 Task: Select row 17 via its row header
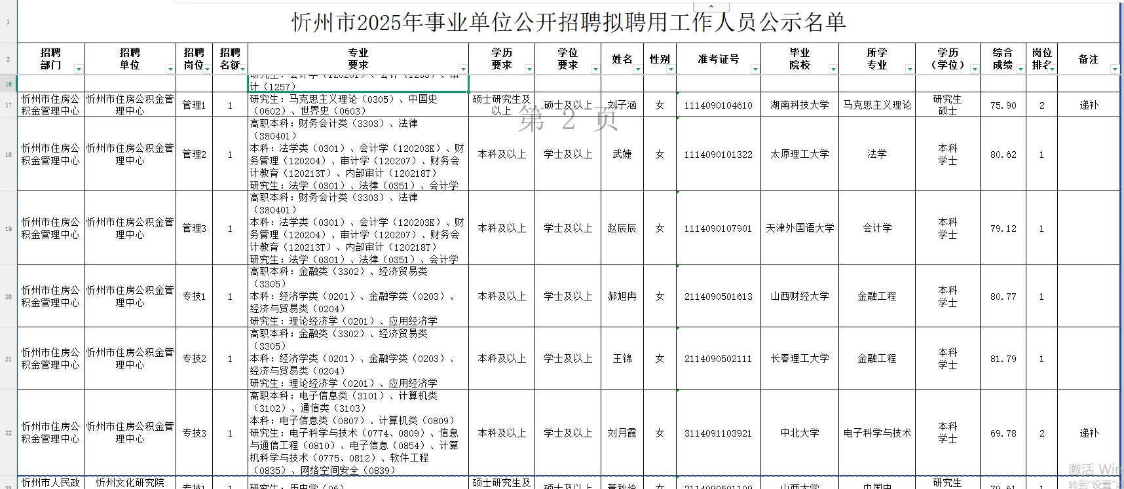pyautogui.click(x=9, y=105)
